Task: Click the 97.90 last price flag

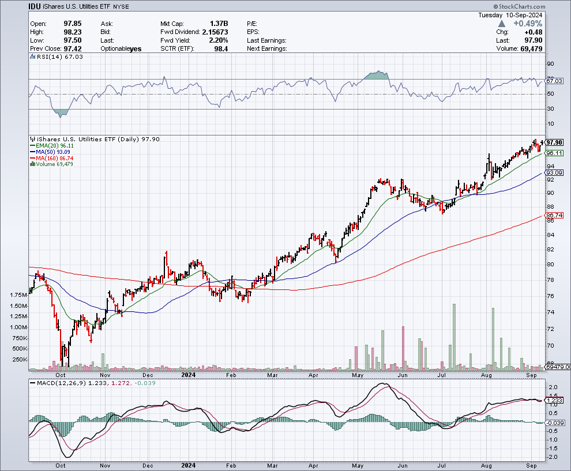Action: (x=554, y=142)
